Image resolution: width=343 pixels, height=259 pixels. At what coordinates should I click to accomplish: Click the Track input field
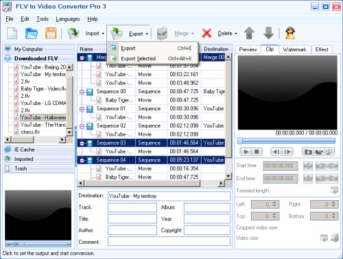point(132,208)
